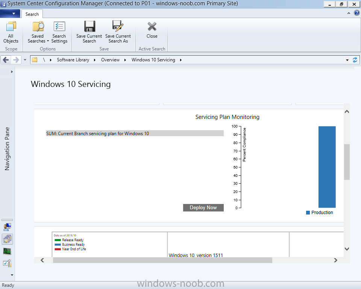Screen dimensions: 361x289
Task: Open the workspace buttons overflow arrow
Action: coord(12,275)
